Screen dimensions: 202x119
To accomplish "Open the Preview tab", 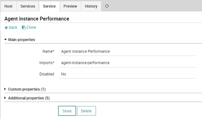I will (x=70, y=6).
